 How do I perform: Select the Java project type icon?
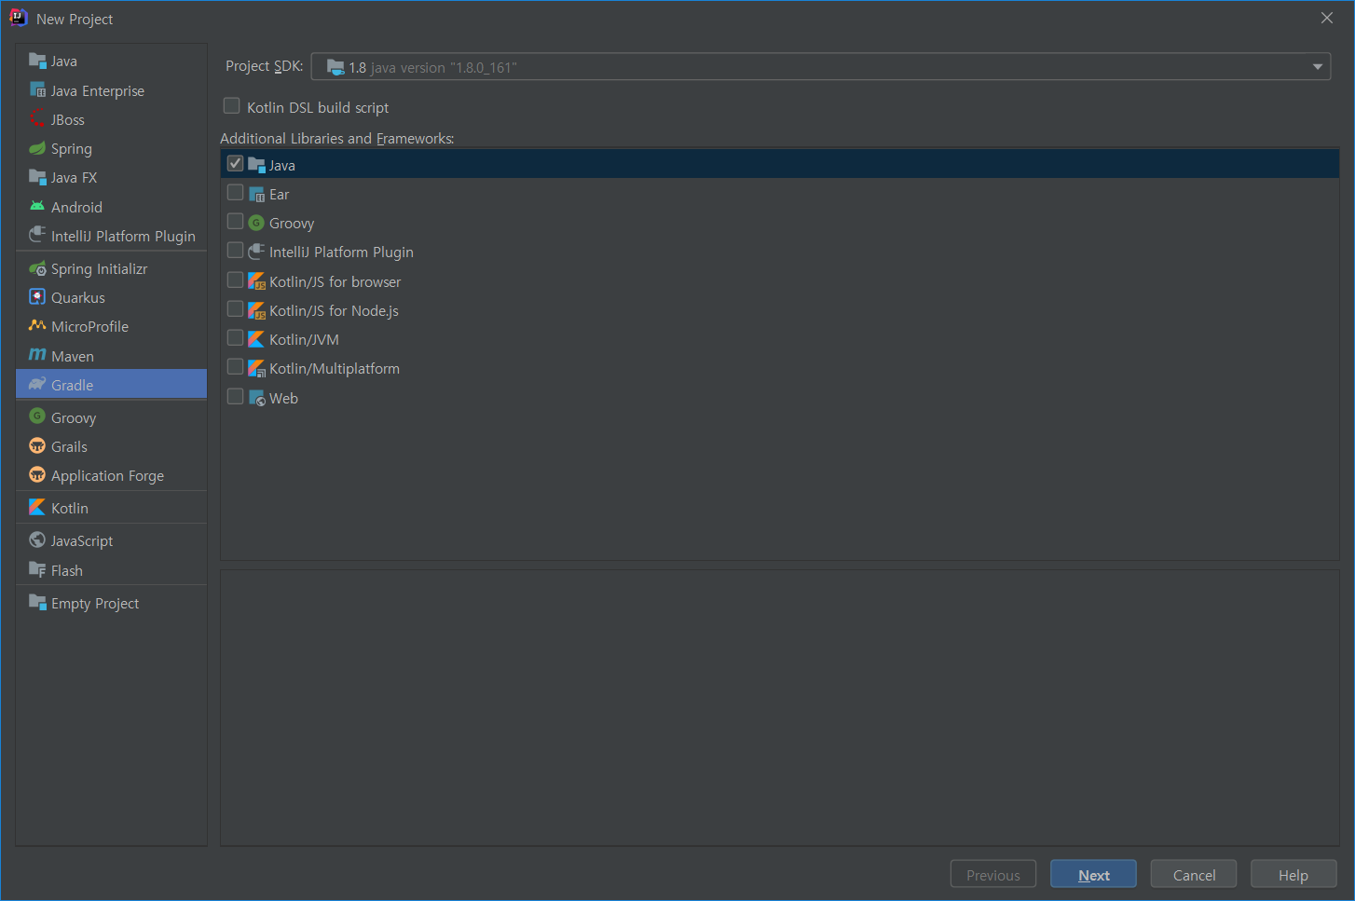(37, 61)
